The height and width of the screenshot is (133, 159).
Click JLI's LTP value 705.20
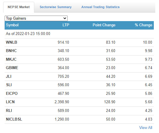tap(63, 76)
